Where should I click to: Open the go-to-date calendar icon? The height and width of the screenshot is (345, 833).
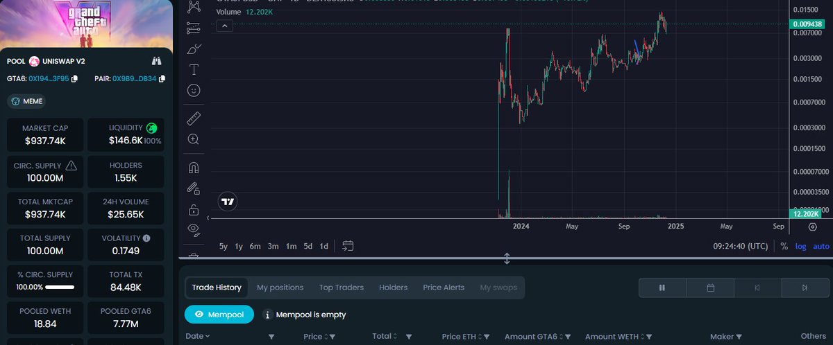pos(348,246)
